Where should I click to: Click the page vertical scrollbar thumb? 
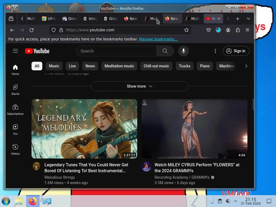point(253,104)
